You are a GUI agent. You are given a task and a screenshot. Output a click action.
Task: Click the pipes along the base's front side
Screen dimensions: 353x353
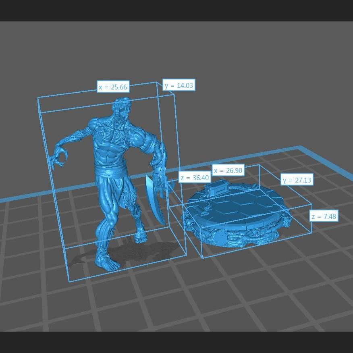(x=250, y=239)
